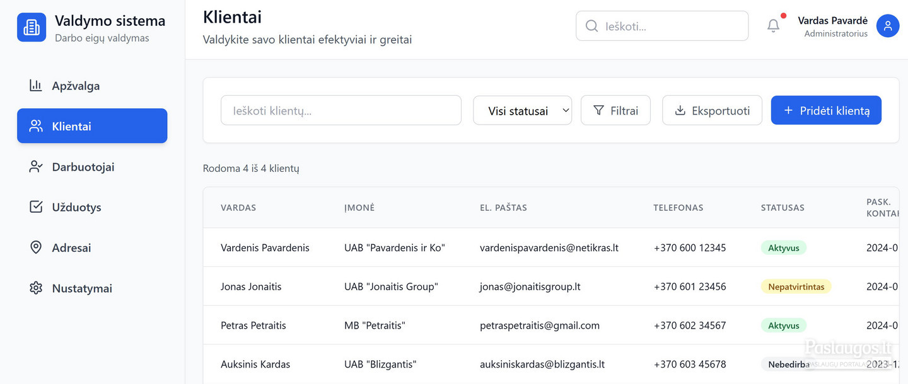Focus the Ieškoti klientų search field
The width and height of the screenshot is (908, 384).
pyautogui.click(x=341, y=110)
